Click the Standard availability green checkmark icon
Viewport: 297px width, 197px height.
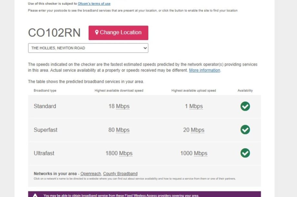coord(245,106)
